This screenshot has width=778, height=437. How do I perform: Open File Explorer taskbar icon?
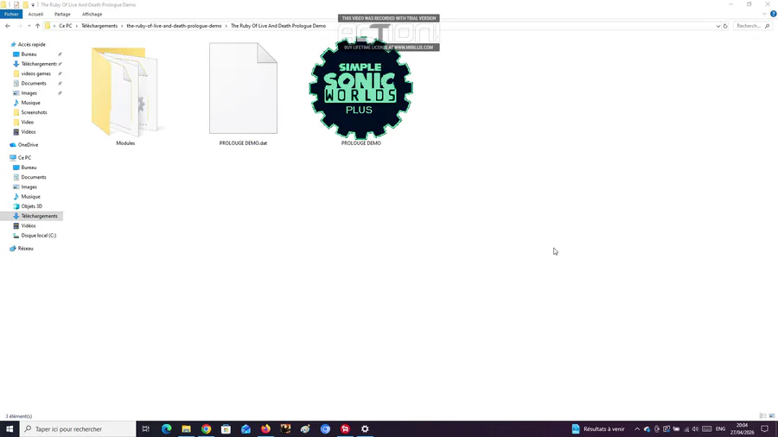pyautogui.click(x=186, y=429)
